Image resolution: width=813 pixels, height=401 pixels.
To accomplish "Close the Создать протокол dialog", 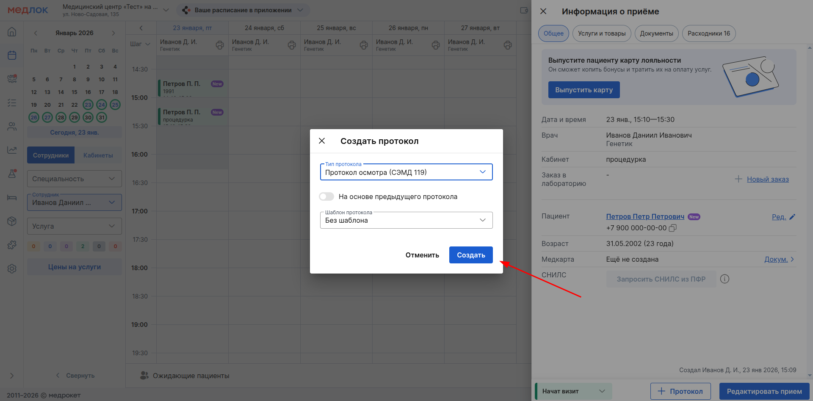I will pos(322,141).
